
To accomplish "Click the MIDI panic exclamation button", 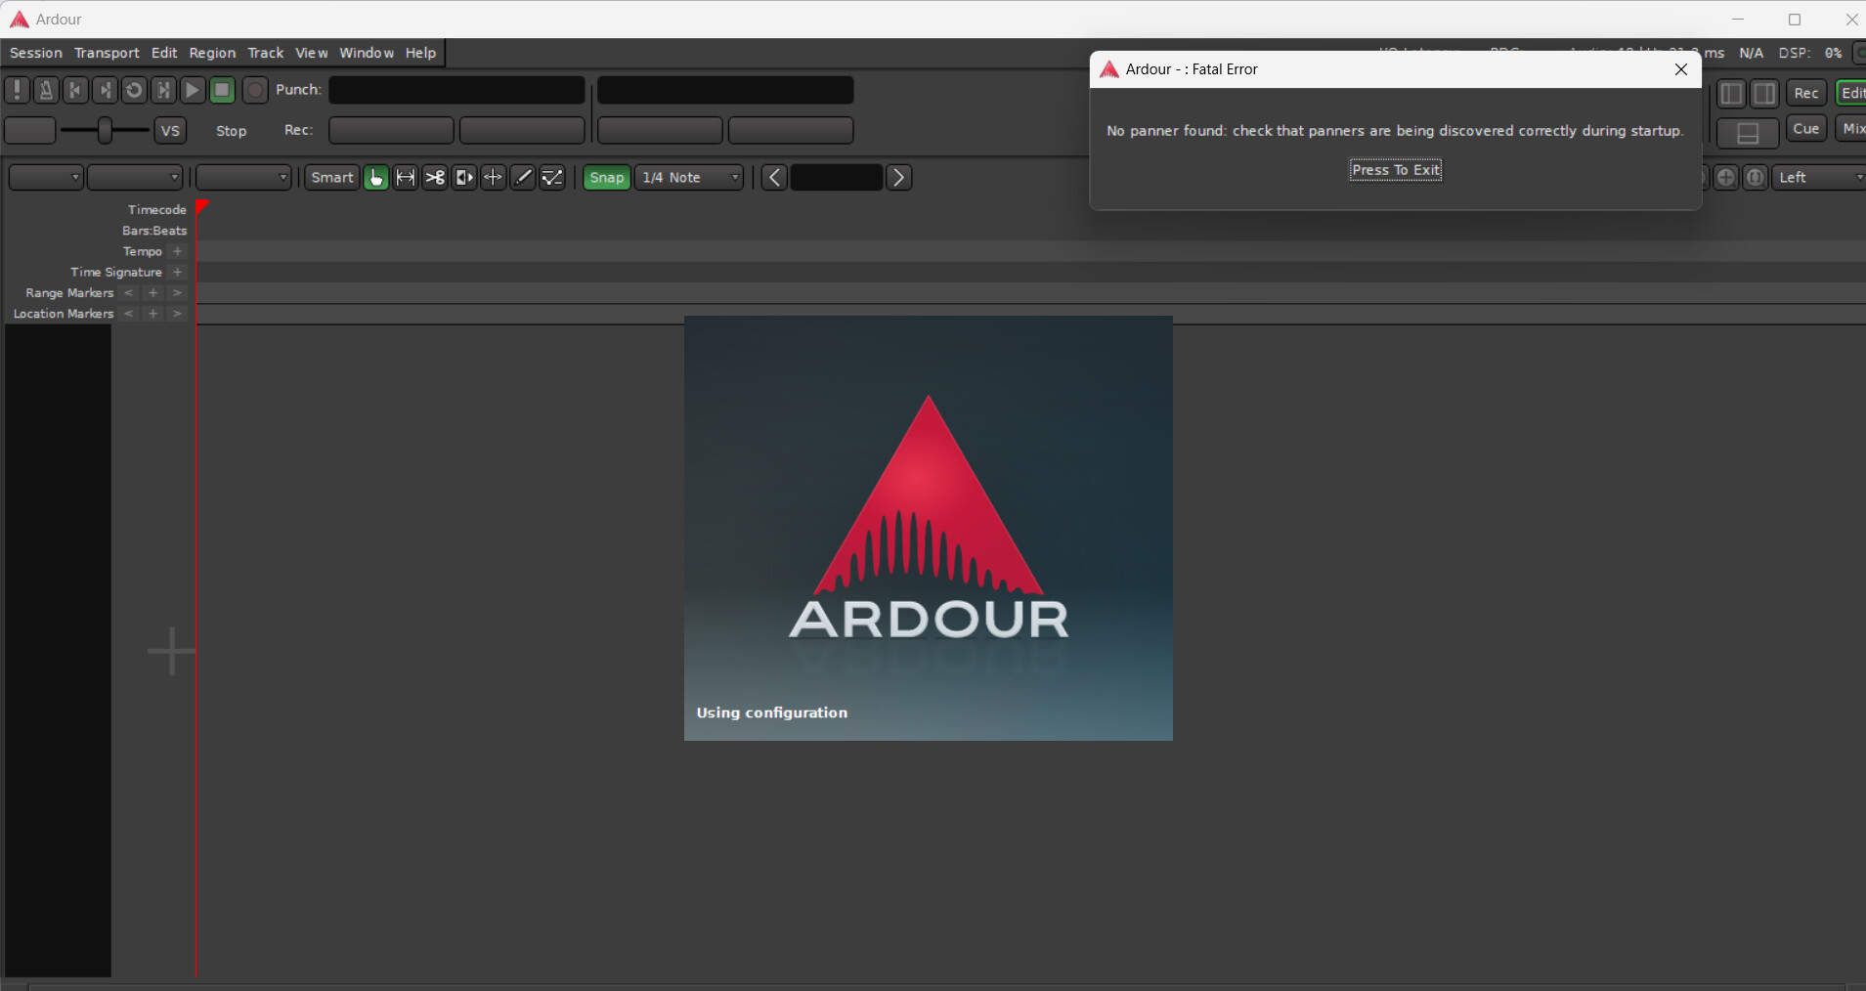I will tap(17, 90).
